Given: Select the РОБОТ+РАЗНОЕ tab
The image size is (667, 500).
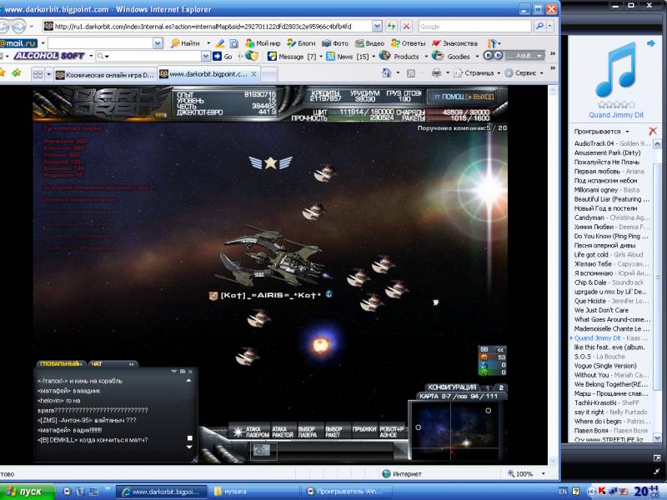Looking at the screenshot, I should [x=391, y=432].
